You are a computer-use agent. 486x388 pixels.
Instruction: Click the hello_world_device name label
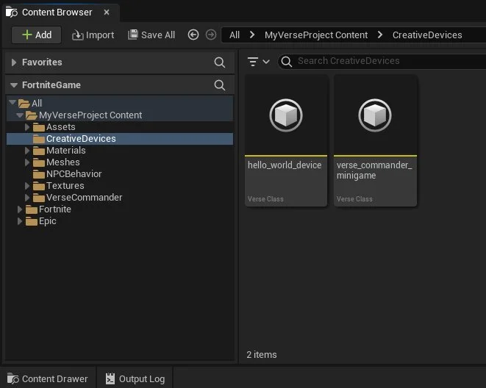[285, 165]
